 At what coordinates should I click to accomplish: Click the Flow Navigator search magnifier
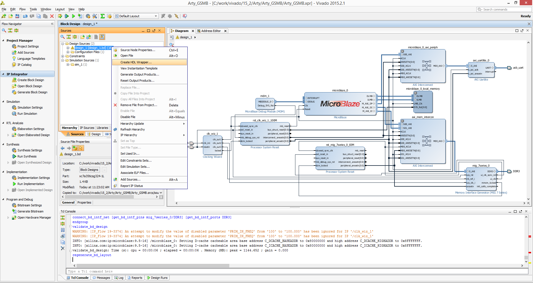4,30
